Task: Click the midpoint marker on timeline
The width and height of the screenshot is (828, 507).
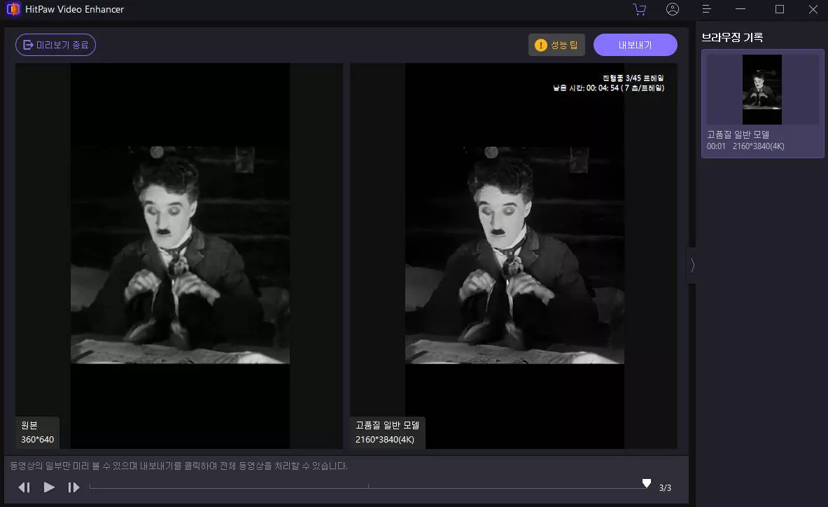Action: click(368, 486)
